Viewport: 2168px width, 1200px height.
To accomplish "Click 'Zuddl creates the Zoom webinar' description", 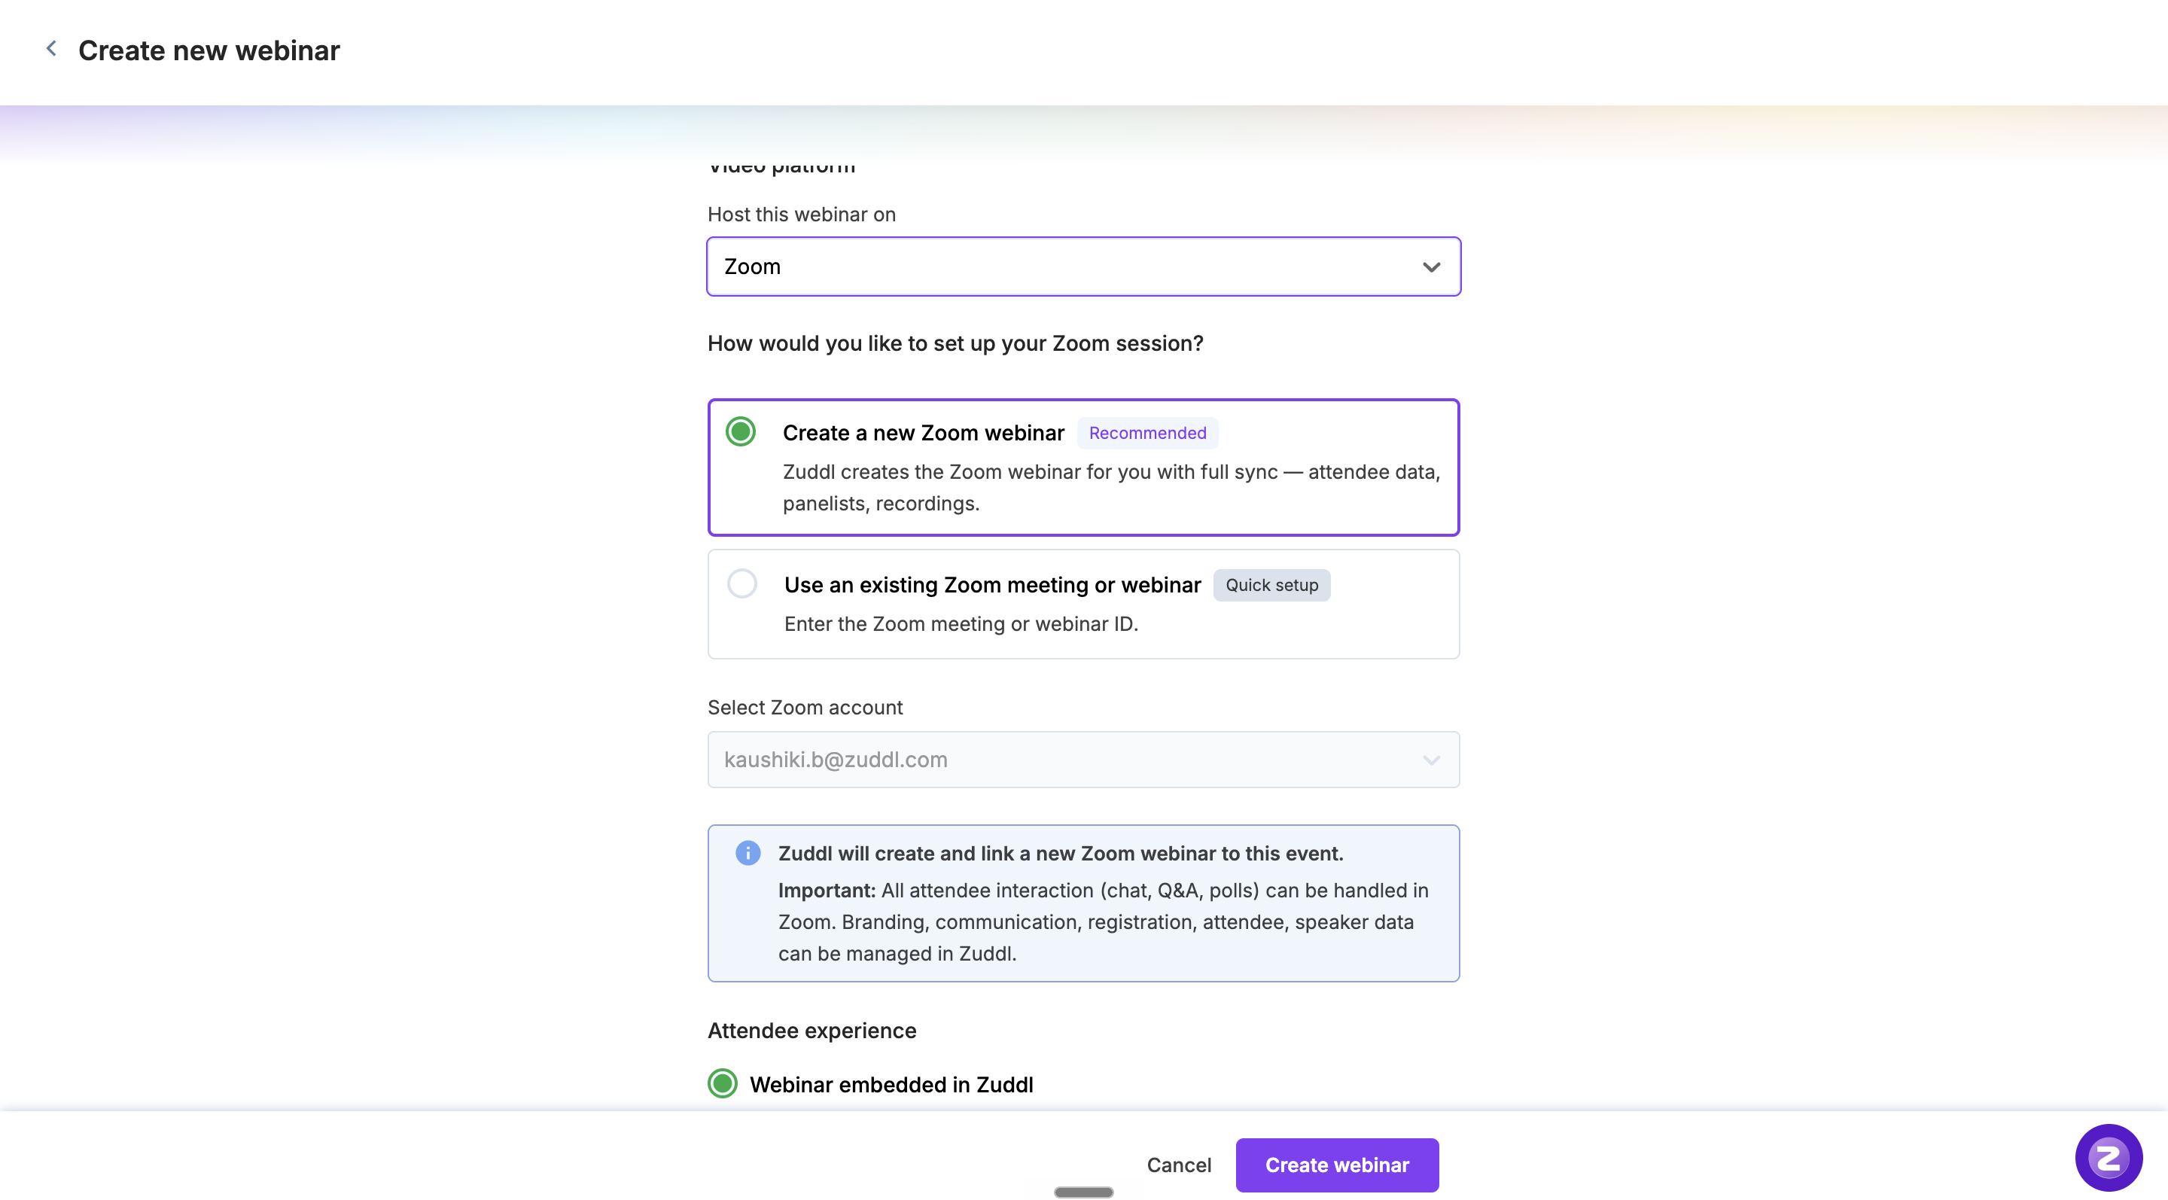I will tap(1111, 488).
